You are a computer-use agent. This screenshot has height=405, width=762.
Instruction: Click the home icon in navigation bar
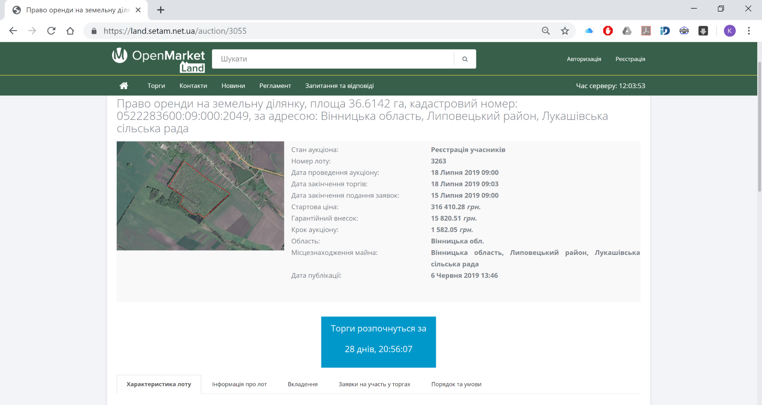tap(124, 86)
